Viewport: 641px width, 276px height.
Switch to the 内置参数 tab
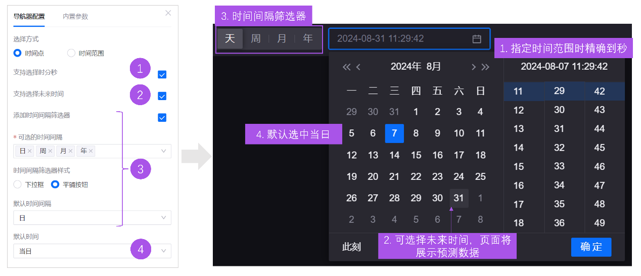click(x=75, y=16)
